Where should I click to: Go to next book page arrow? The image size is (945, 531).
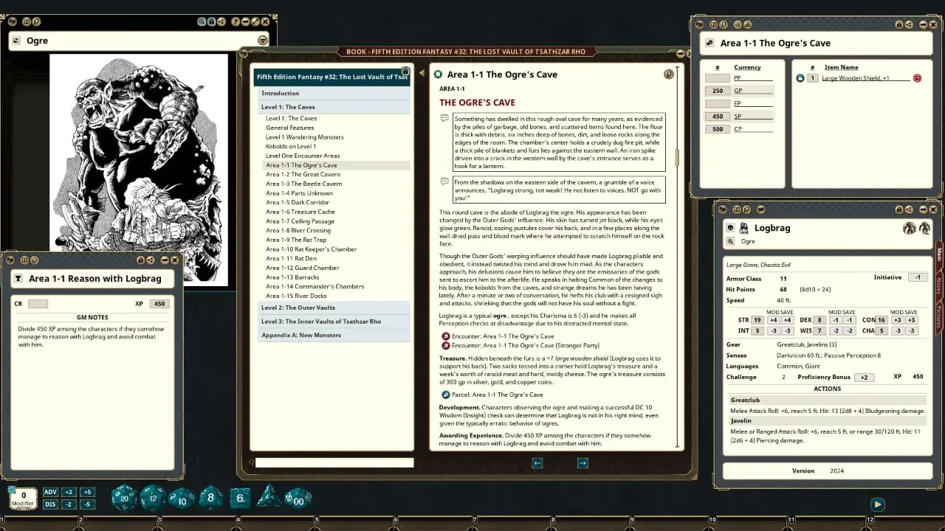click(x=583, y=463)
